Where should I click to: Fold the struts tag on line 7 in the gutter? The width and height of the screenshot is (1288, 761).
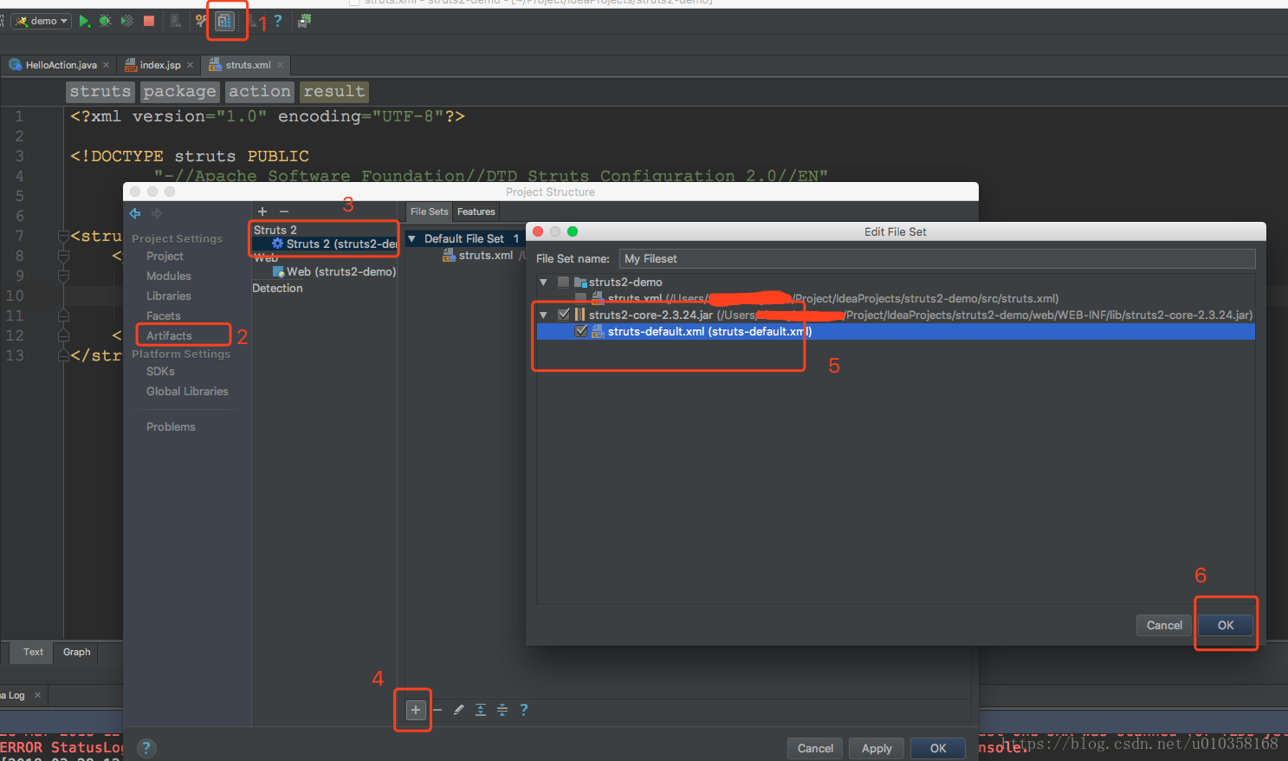click(x=63, y=237)
